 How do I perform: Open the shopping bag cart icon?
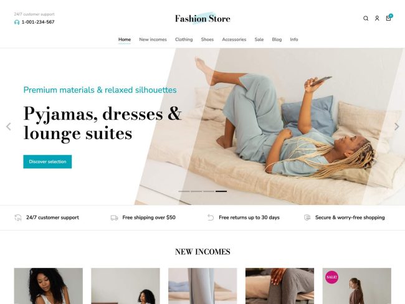click(389, 17)
